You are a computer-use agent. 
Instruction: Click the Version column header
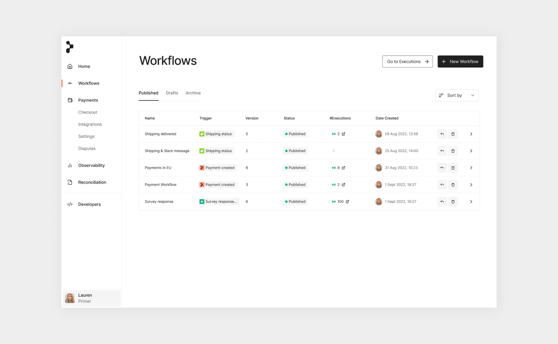pos(252,118)
